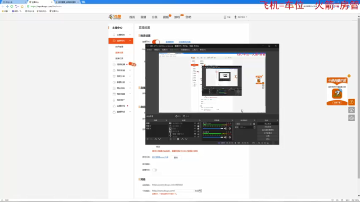Move OBS source down with arrow icon
The height and width of the screenshot is (202, 360).
186,139
